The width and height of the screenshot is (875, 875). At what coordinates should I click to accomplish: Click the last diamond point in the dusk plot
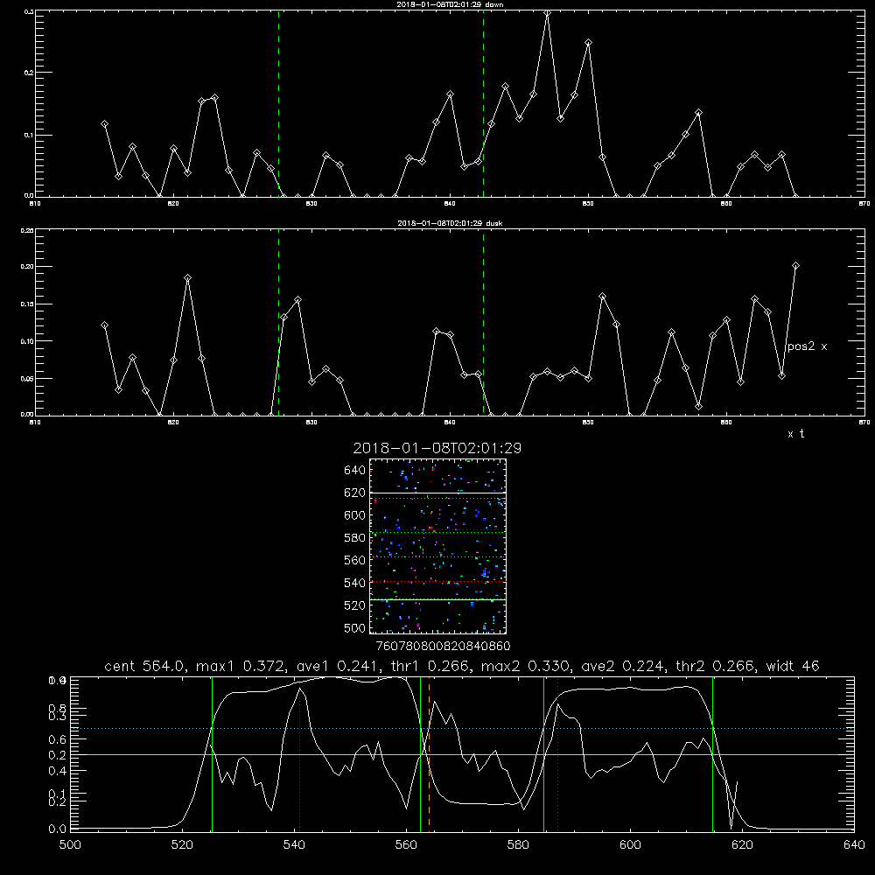point(795,266)
